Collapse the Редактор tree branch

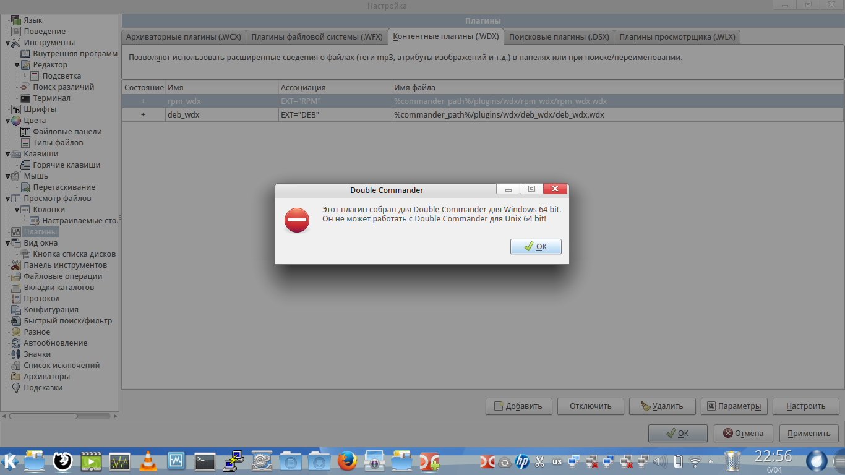pyautogui.click(x=17, y=66)
